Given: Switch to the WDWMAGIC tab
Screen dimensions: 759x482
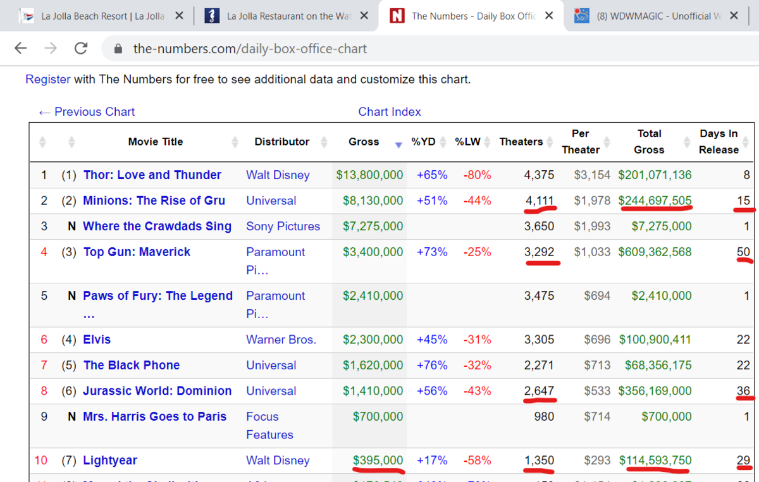Looking at the screenshot, I should pos(651,16).
